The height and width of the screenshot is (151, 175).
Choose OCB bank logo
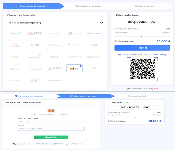pos(15,57)
